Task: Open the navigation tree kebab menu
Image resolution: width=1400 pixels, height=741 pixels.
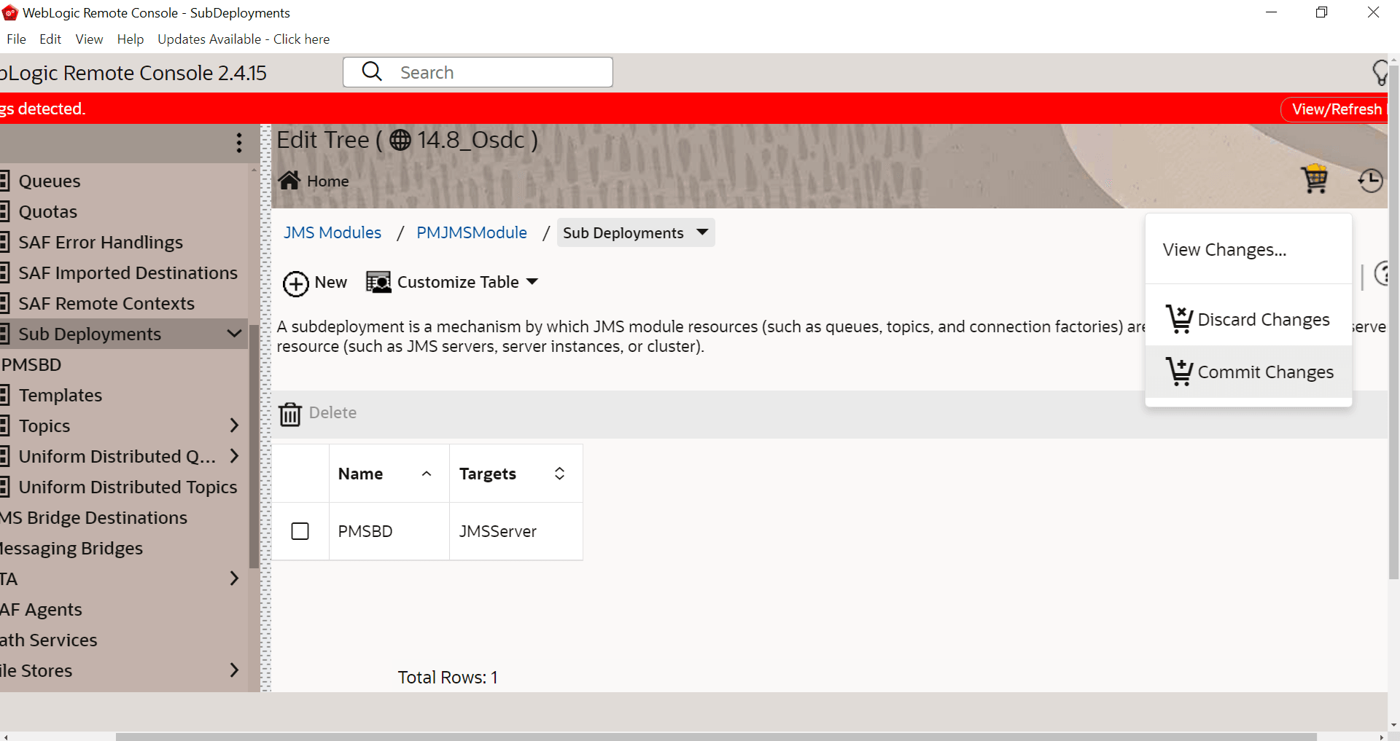Action: (x=239, y=143)
